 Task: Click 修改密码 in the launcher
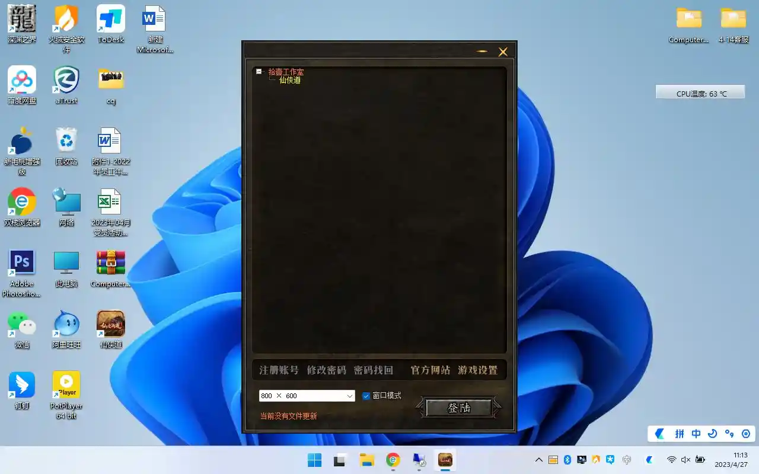[x=326, y=370]
